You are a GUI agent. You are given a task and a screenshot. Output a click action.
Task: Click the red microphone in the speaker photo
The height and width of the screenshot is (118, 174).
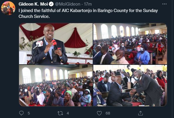pos(55,44)
